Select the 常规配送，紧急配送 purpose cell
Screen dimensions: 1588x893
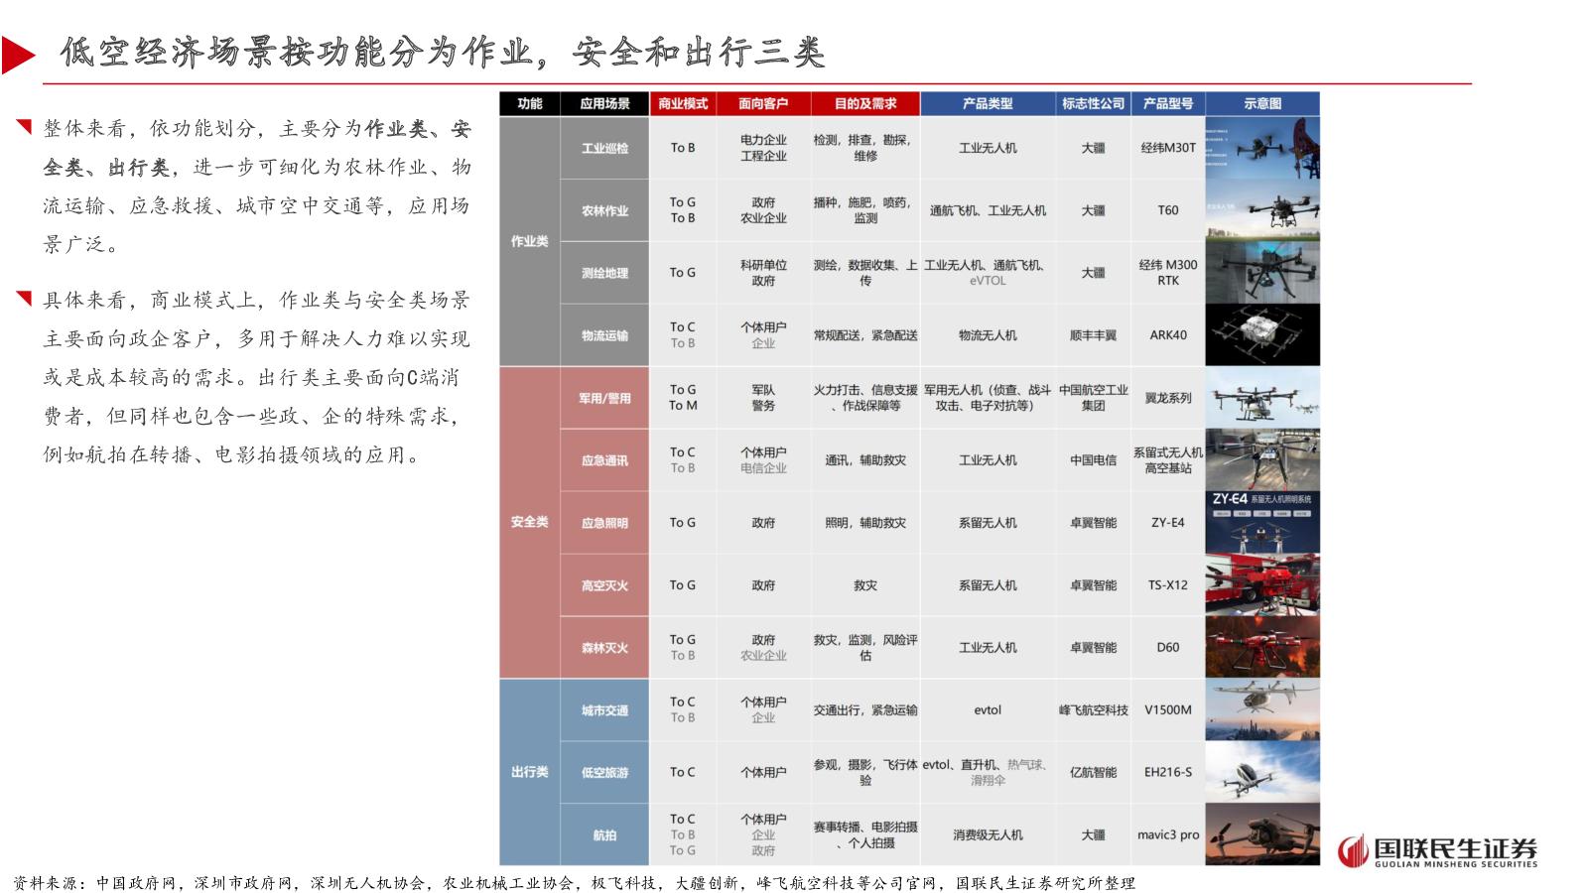click(865, 335)
